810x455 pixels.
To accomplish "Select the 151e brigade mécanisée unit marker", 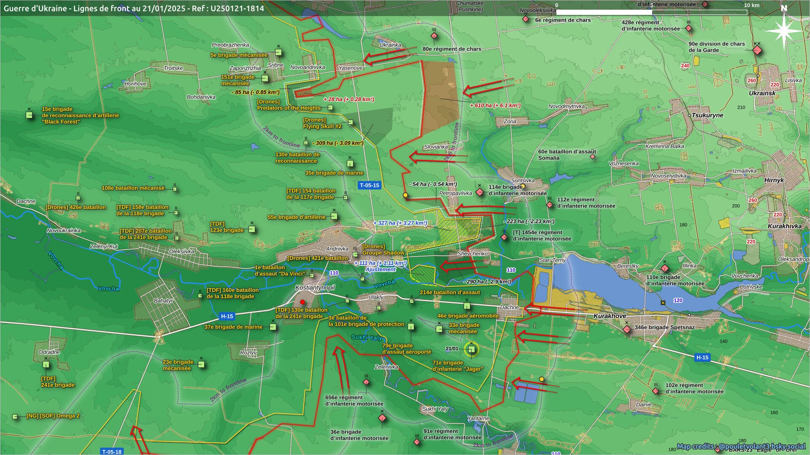I will 265,78.
